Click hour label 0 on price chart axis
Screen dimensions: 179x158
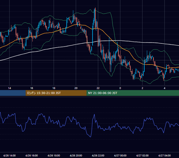(x=120, y=88)
